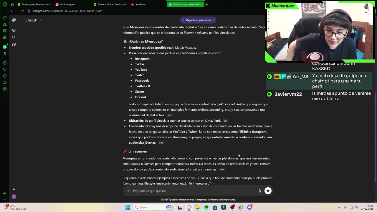Image resolution: width=377 pixels, height=212 pixels.
Task: Open the weather widget showing 20°C
Action: [15, 207]
